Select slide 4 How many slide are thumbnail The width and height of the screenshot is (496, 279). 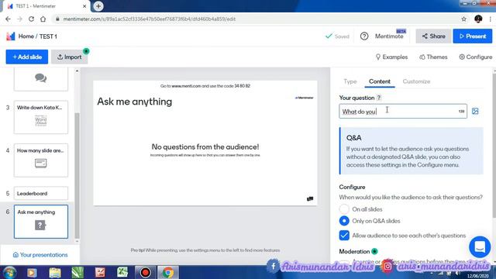click(41, 160)
